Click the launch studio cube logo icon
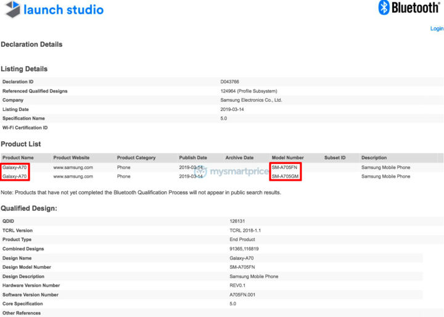Image resolution: width=444 pixels, height=317 pixels. point(13,9)
